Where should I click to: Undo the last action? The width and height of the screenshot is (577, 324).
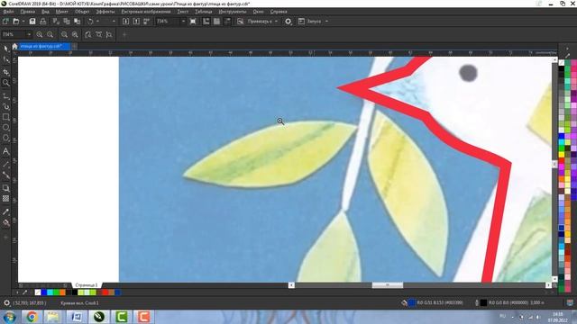(x=90, y=22)
